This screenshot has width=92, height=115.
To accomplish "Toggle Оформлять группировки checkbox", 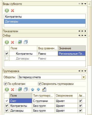I will click(40, 84).
